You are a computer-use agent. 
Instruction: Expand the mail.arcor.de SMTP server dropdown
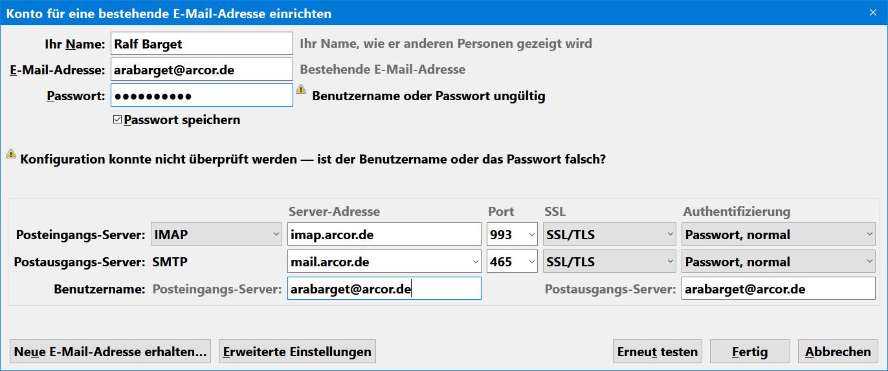[475, 262]
